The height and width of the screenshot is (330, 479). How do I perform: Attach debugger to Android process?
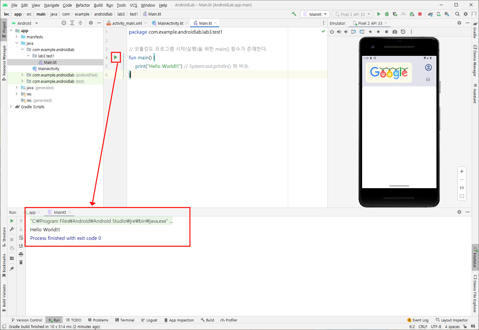pos(412,14)
